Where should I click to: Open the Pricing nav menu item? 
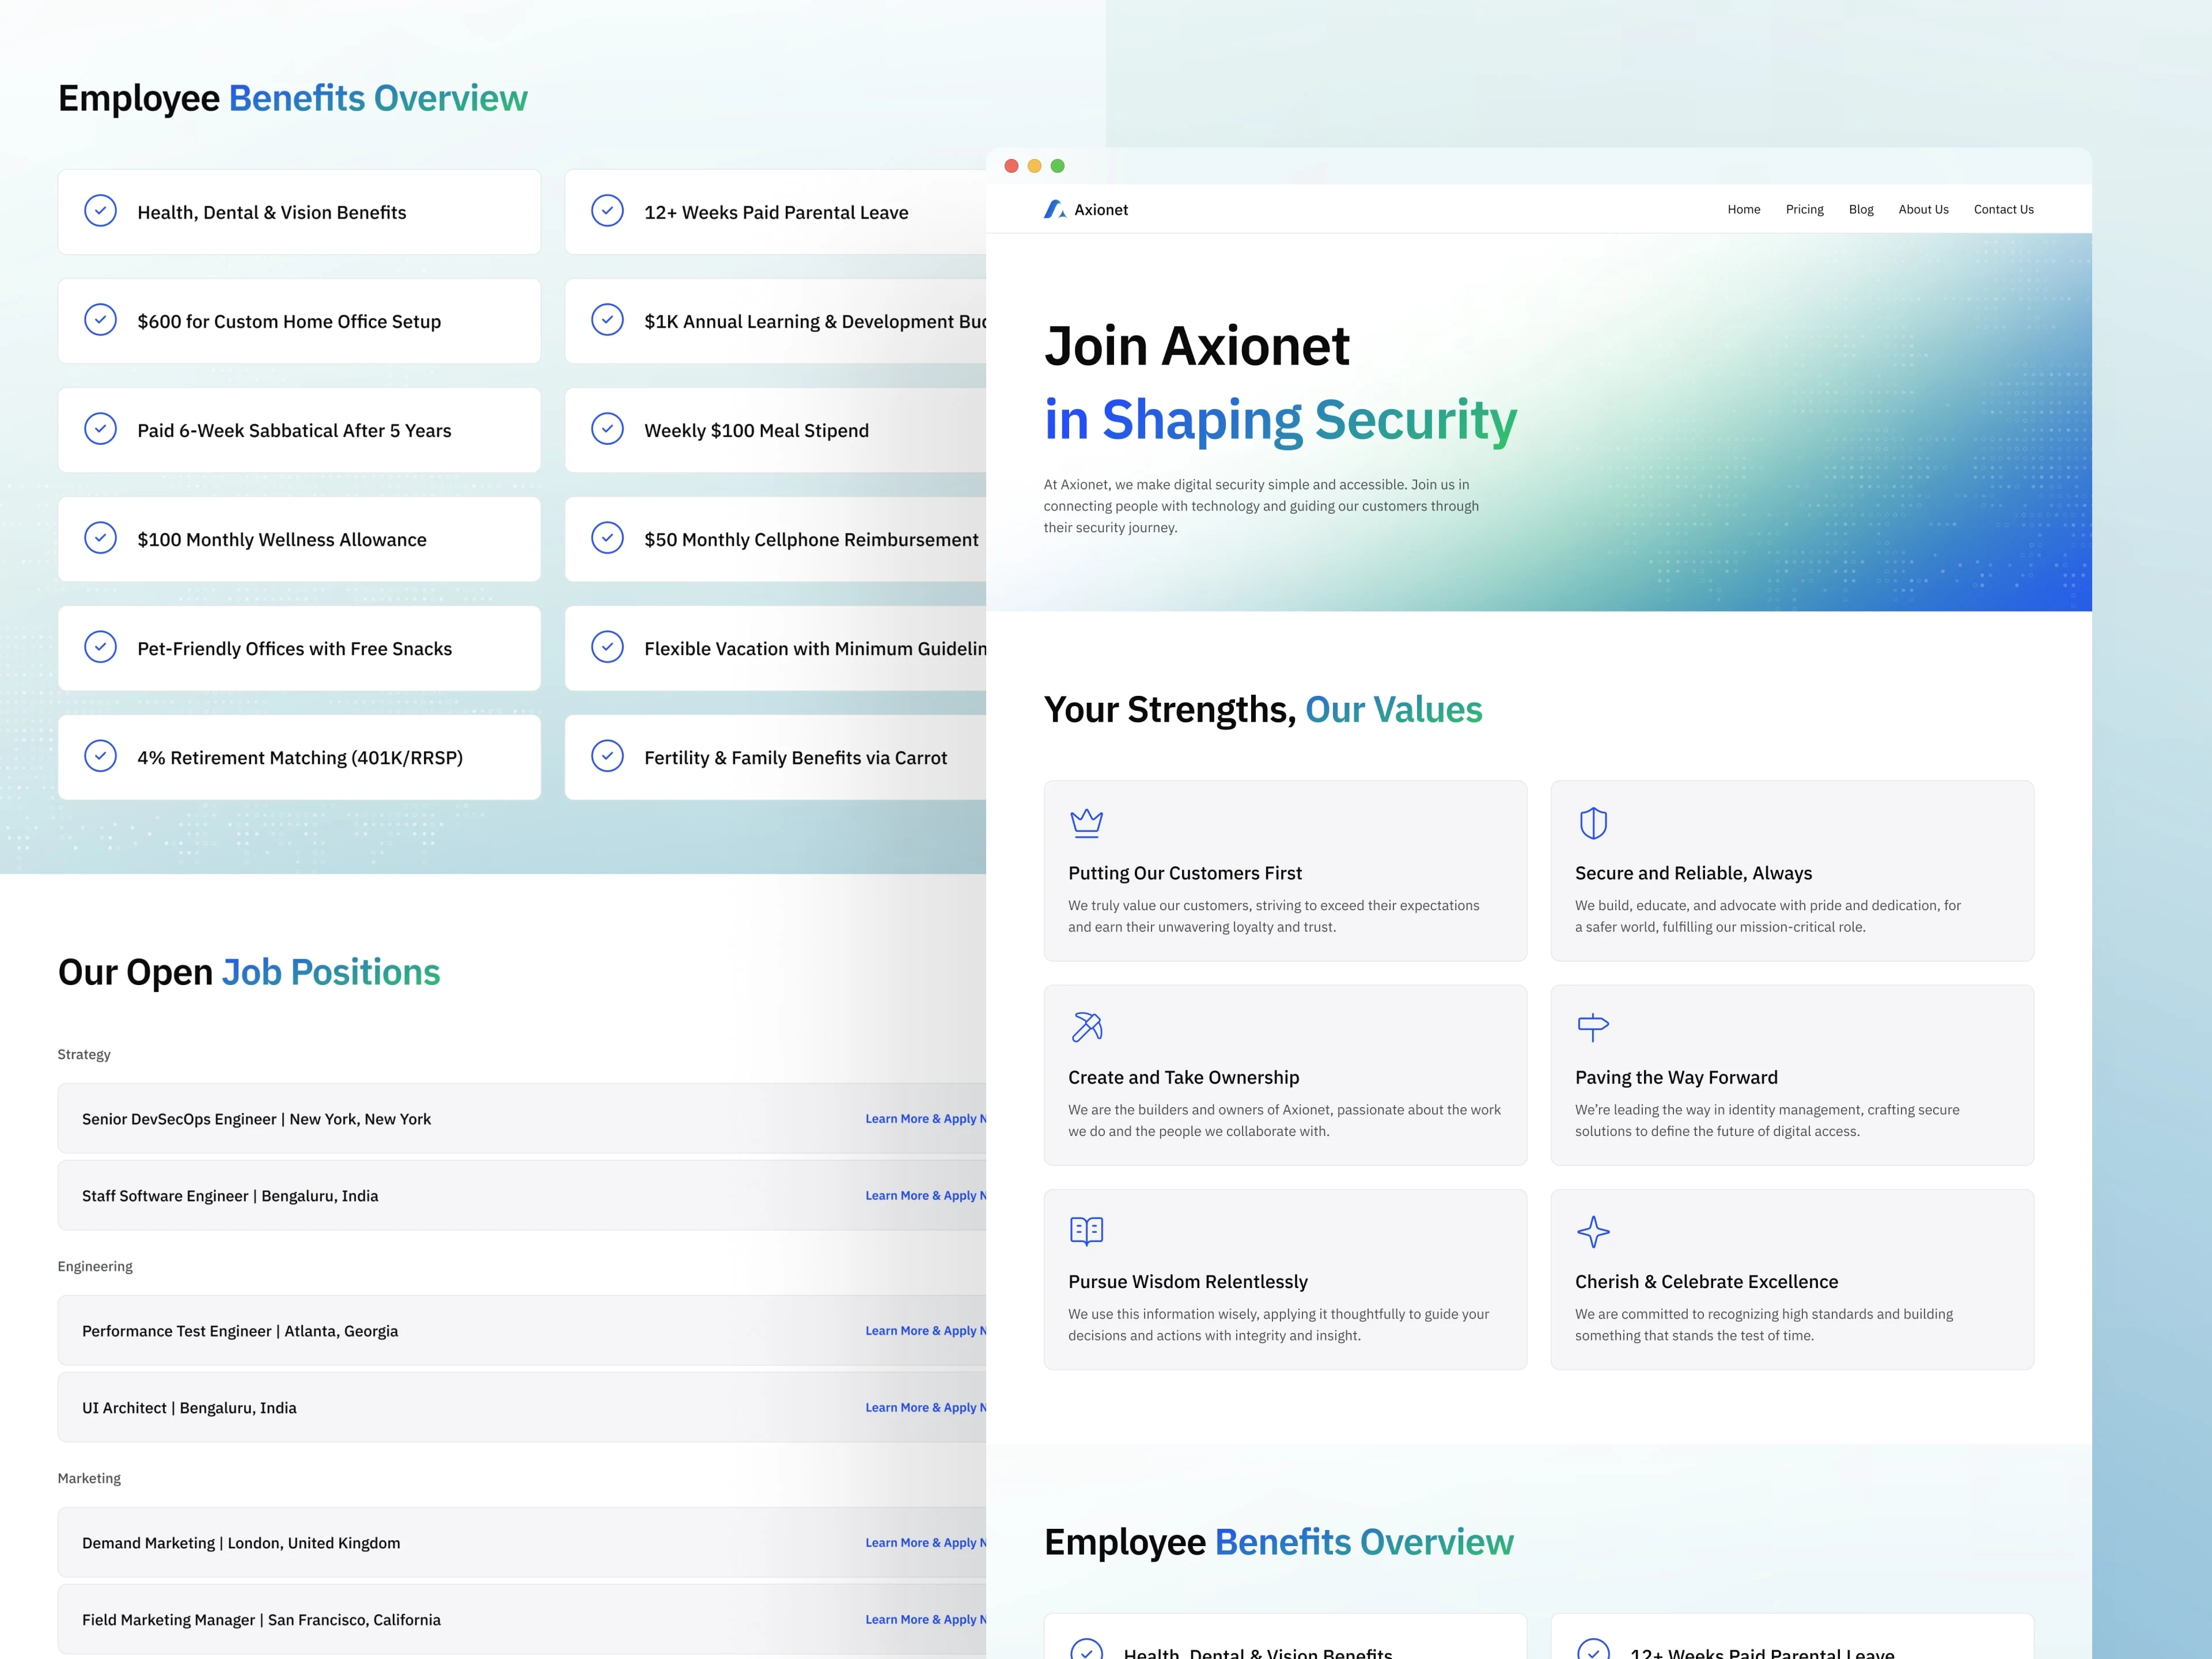(1804, 209)
